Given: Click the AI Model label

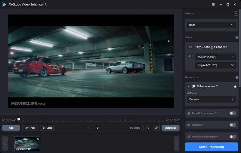Looking at the screenshot, I should click(x=192, y=93).
